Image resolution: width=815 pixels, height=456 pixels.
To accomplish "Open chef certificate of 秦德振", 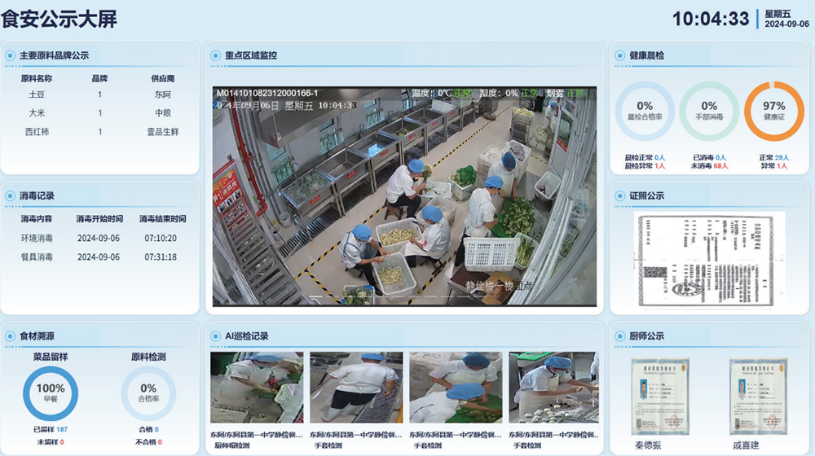I will 660,397.
